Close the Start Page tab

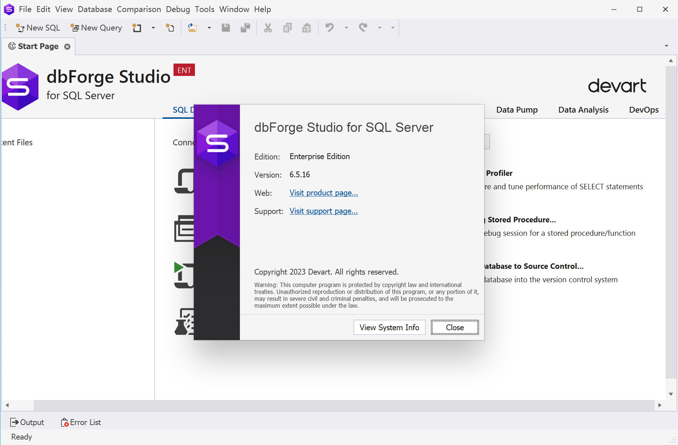[x=67, y=46]
